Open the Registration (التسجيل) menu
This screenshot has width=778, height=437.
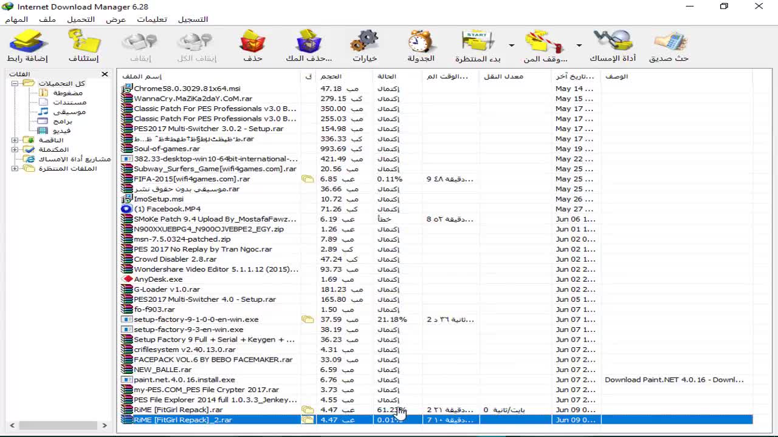coord(193,19)
